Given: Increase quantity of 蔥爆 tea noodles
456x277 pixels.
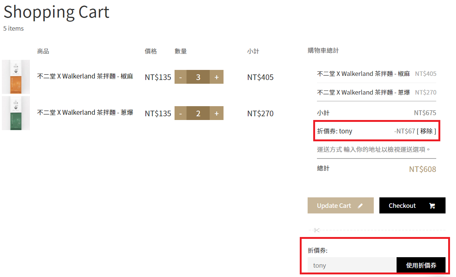Looking at the screenshot, I should tap(216, 113).
